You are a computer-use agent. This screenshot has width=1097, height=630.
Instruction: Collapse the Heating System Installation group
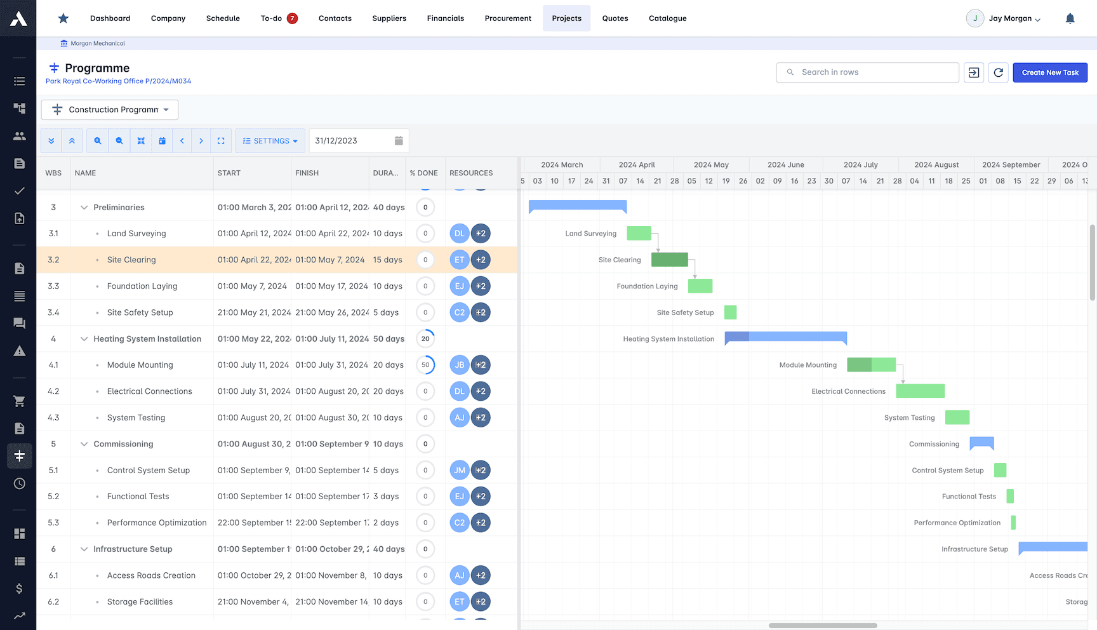[x=84, y=338]
